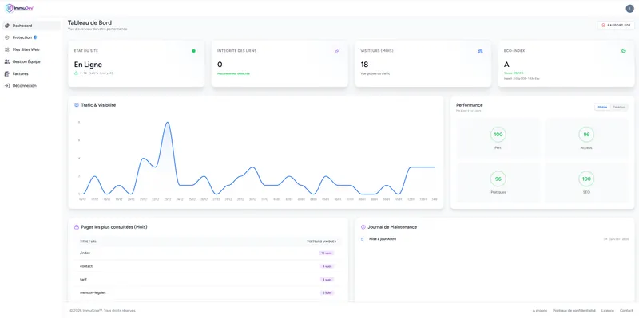Select the contact page row
The height and width of the screenshot is (318, 639).
coord(208,266)
